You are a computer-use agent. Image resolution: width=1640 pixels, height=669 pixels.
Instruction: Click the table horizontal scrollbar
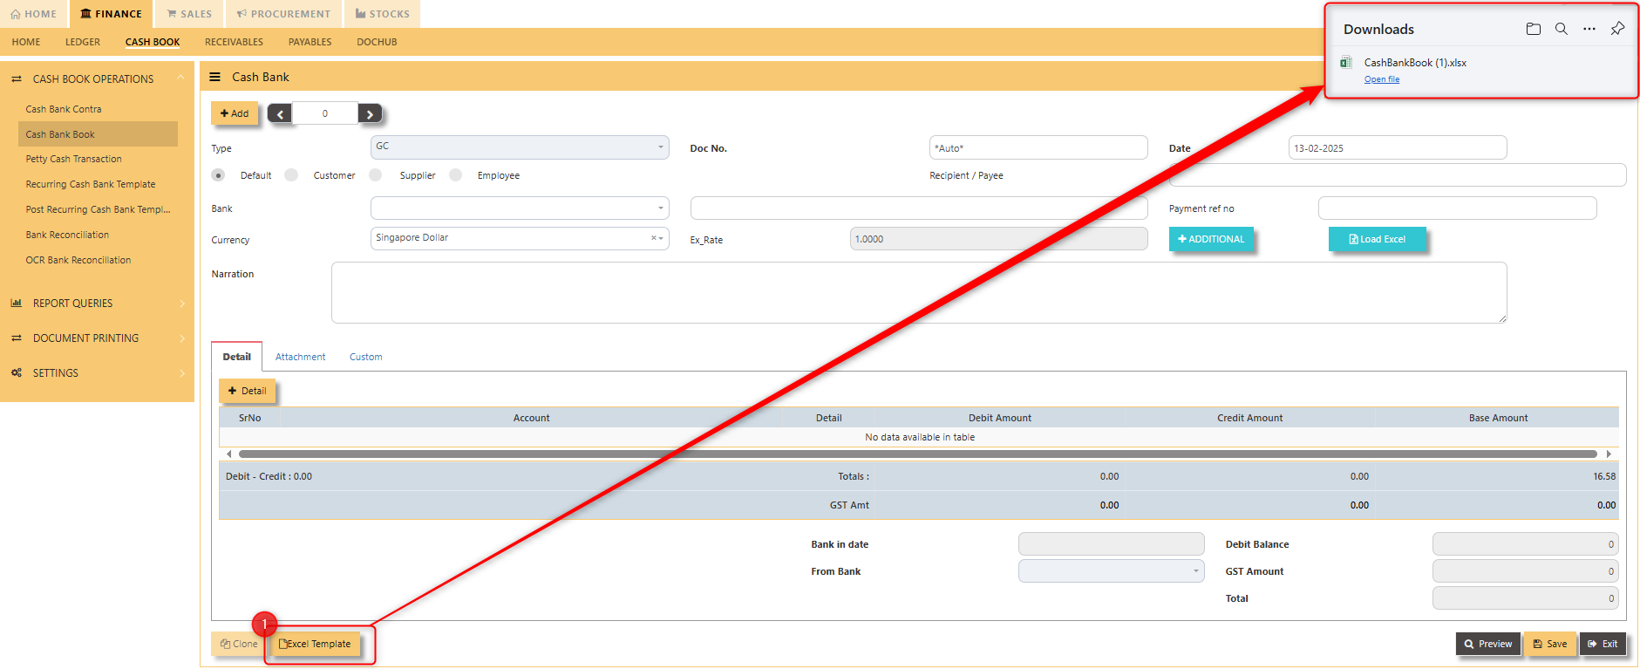pyautogui.click(x=917, y=454)
